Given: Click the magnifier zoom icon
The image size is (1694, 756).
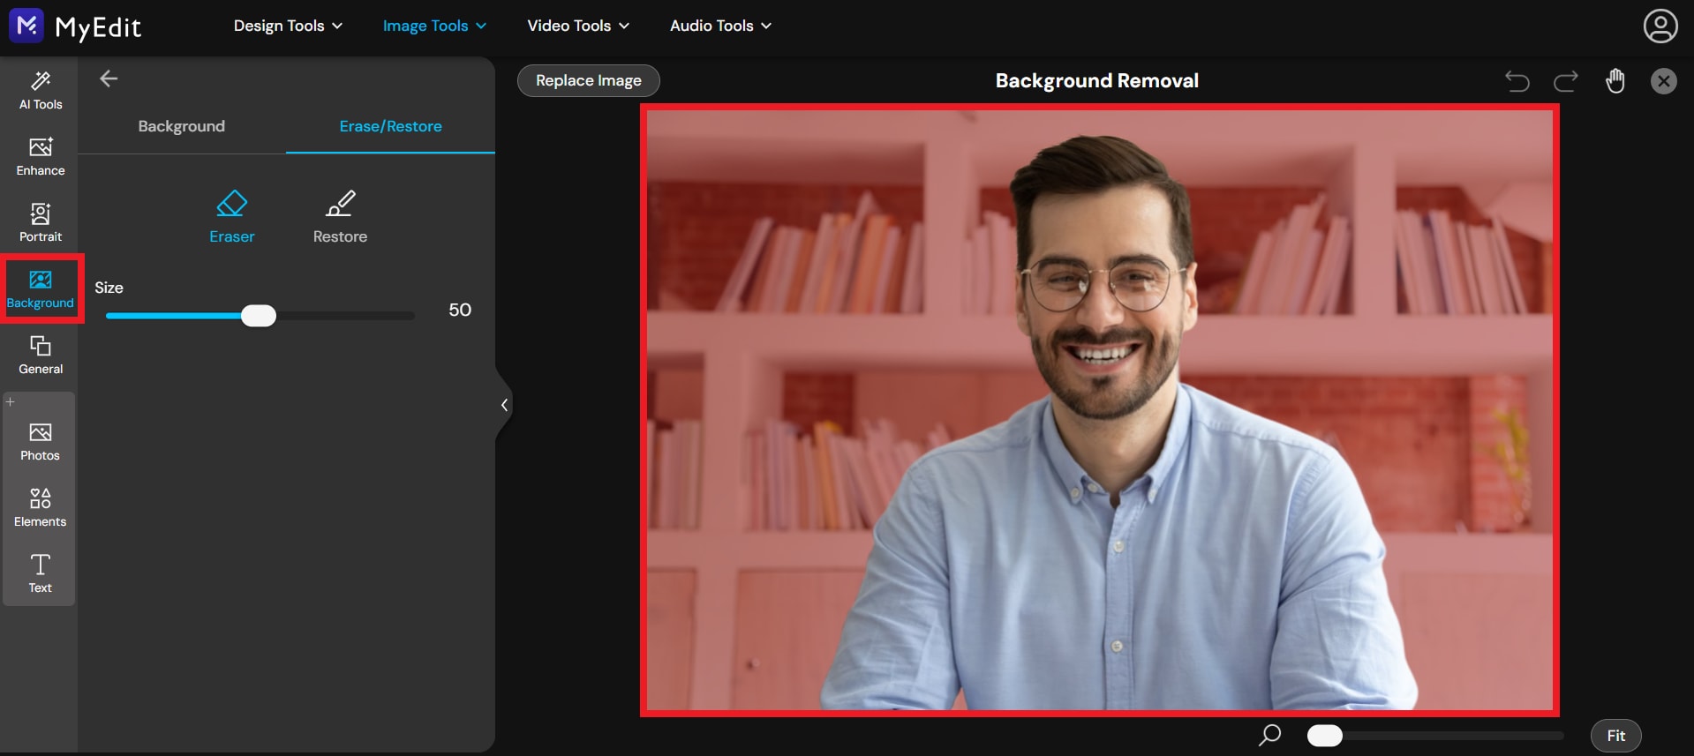Looking at the screenshot, I should (1269, 735).
